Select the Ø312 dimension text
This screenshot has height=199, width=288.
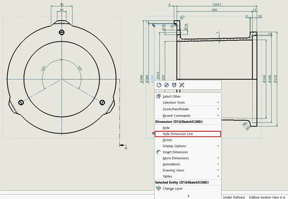coord(275,79)
